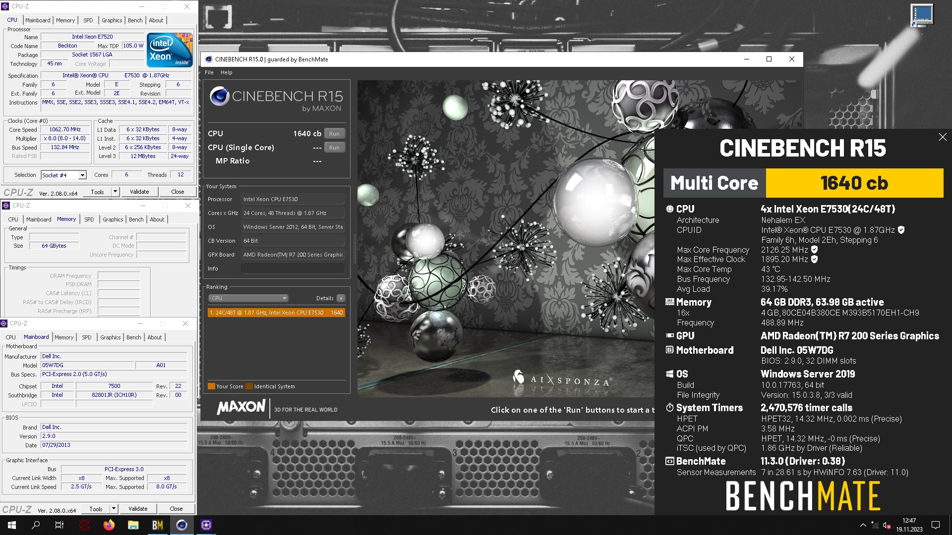This screenshot has width=952, height=535.
Task: Click Close button in top CPU-Z window
Action: coord(178,192)
